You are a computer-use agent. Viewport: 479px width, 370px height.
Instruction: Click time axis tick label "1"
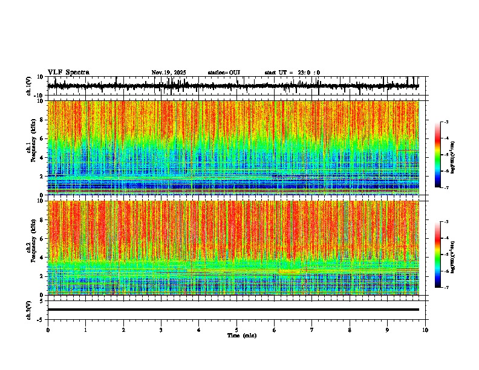click(x=85, y=330)
